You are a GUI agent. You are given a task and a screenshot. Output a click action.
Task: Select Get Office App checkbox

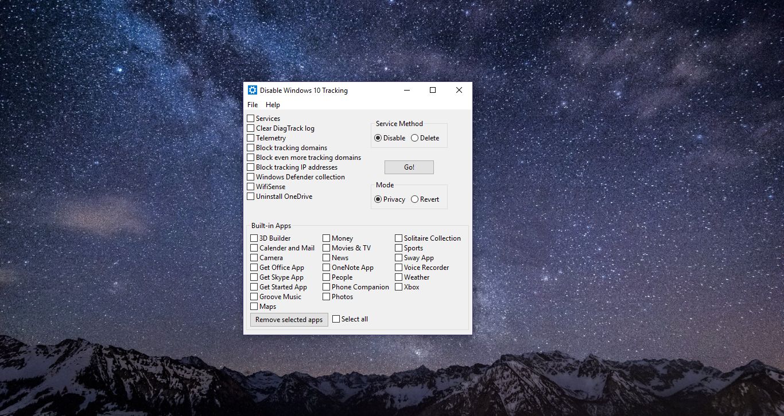[x=254, y=268]
